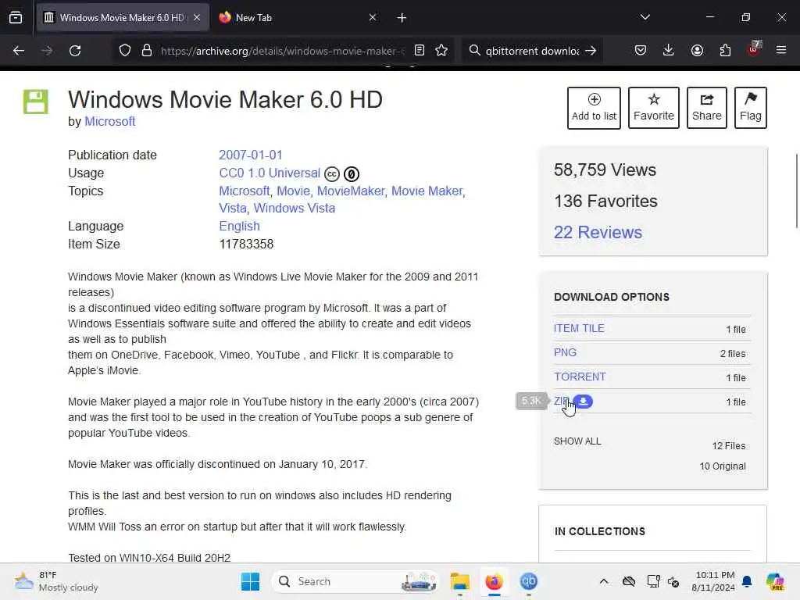Image resolution: width=800 pixels, height=600 pixels.
Task: Close the New Tab tab
Action: 373,17
